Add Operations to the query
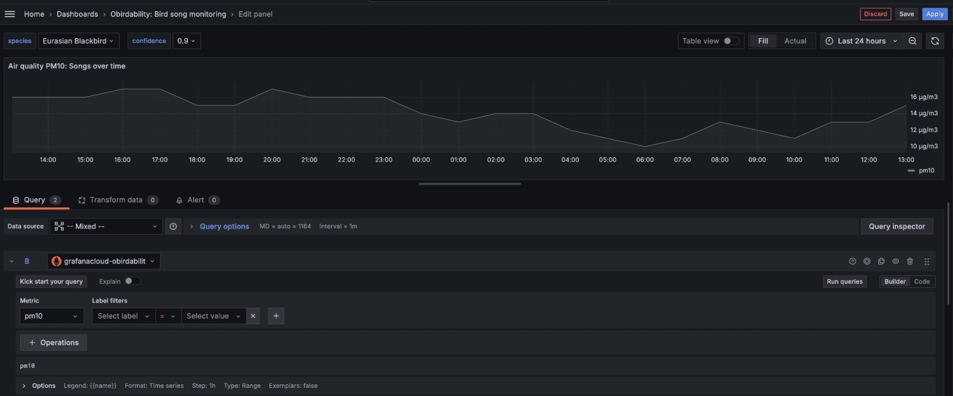953x396 pixels. [x=53, y=343]
